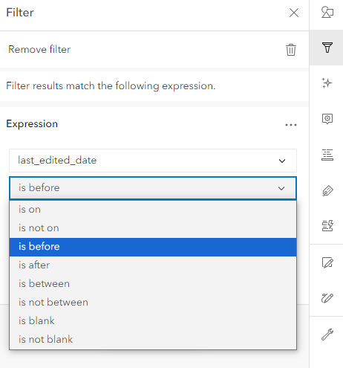Open the Expression three-dot options menu
The image size is (343, 368).
tap(291, 125)
